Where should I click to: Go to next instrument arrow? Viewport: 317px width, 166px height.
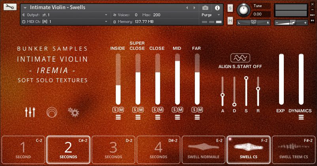tap(194, 8)
